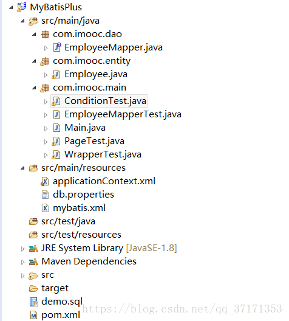Expand the Maven Dependencies node
Screen dimensions: 289x321
pos(22,262)
